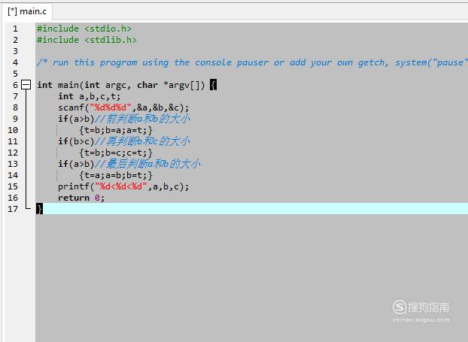Click the #include <stdlib.h> line
468x342 pixels.
tap(87, 40)
